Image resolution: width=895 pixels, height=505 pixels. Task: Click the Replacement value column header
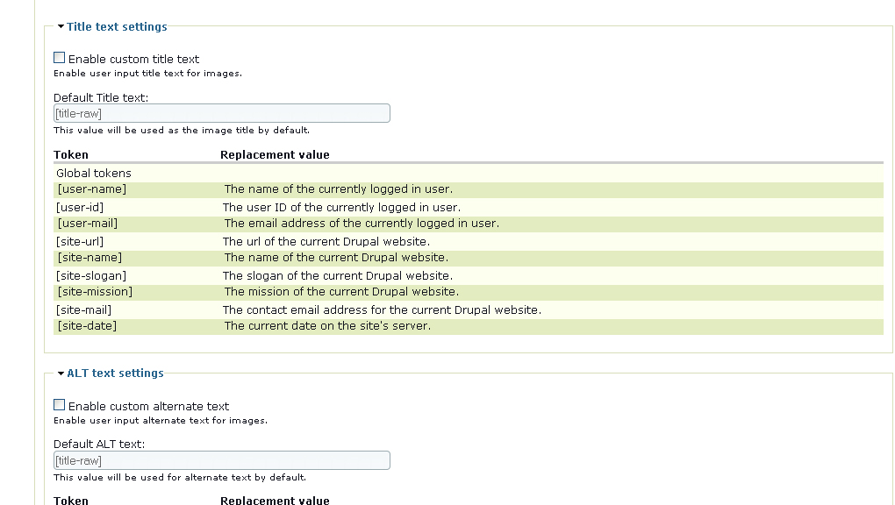coord(274,154)
